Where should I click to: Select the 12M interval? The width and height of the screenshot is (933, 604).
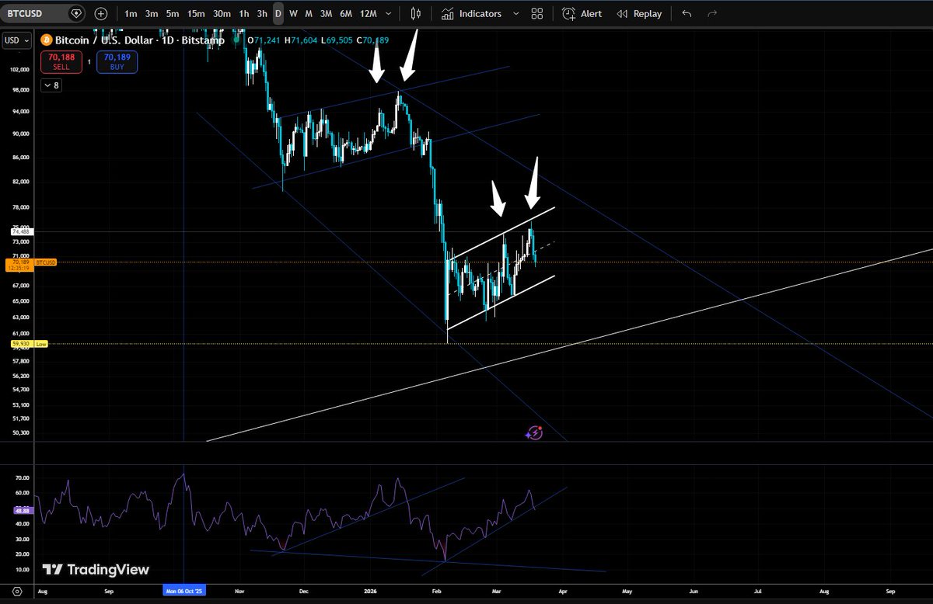point(369,14)
